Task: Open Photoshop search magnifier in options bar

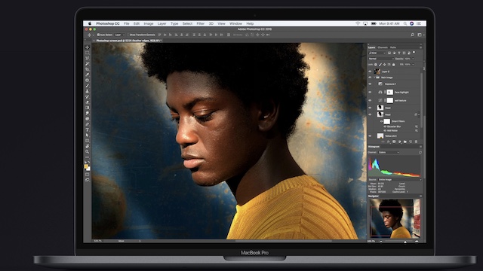Action: pyautogui.click(x=413, y=35)
